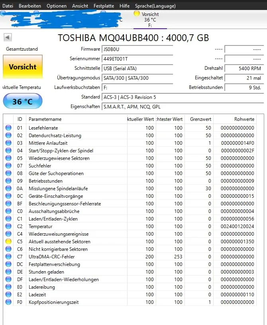Screen dimensions: 267x325
Task: Click the Rohwerte column header
Action: pyautogui.click(x=235, y=119)
